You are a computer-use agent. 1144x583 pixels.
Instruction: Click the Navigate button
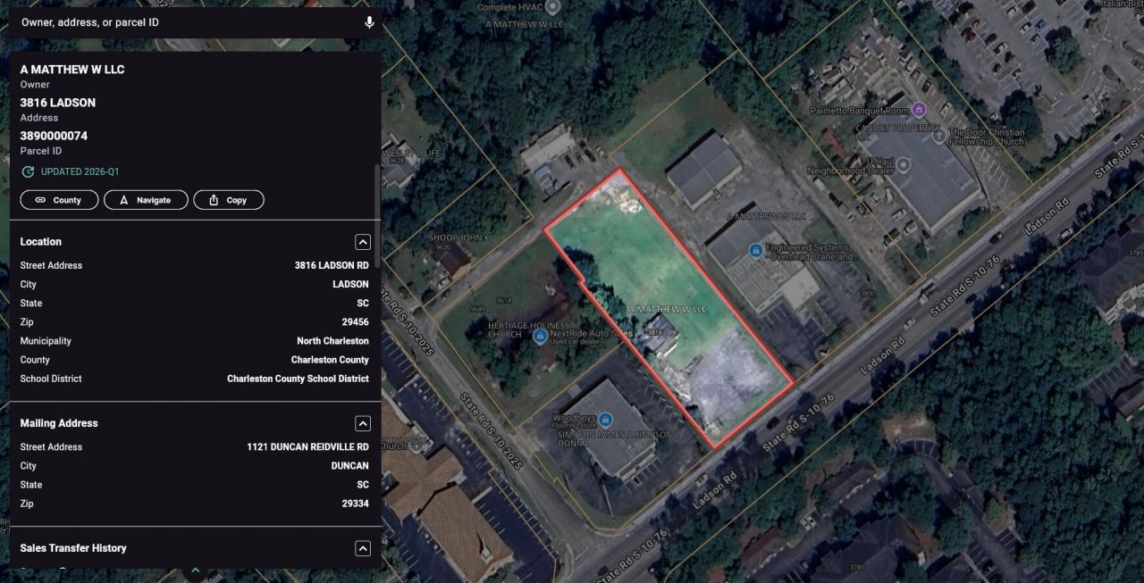[146, 200]
